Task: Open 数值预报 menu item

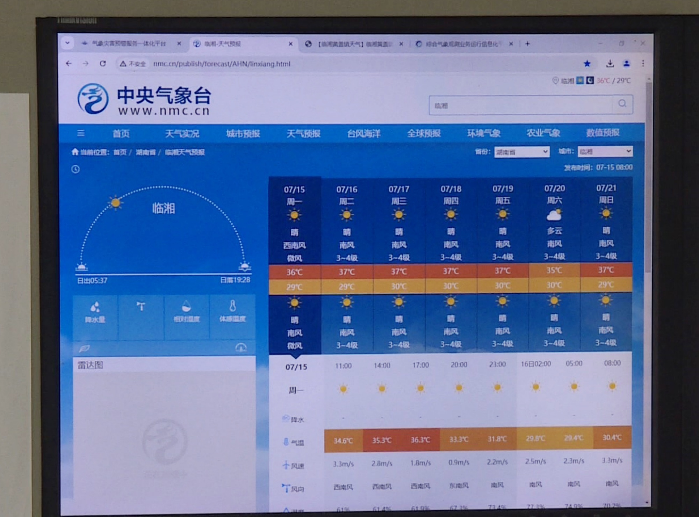Action: (603, 132)
